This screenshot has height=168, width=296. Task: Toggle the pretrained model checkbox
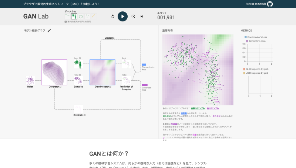pyautogui.click(x=66, y=22)
